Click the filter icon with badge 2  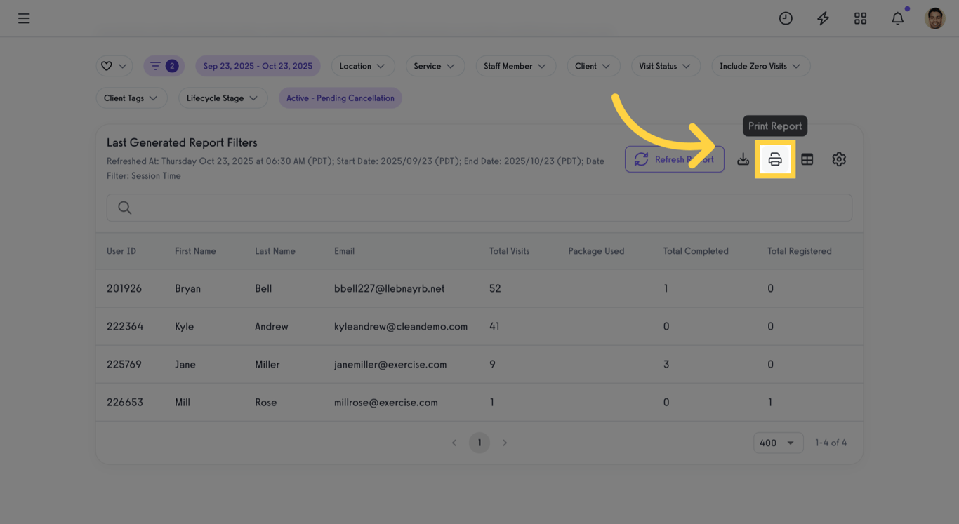point(164,65)
